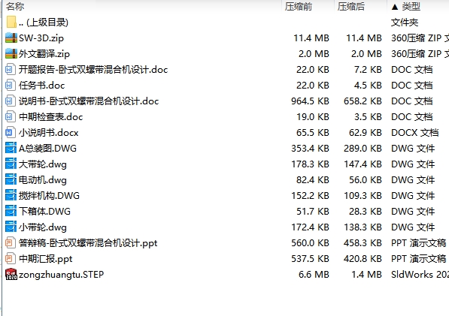Select the zongzhuangtu.STEP SolidWorks icon

[11, 274]
